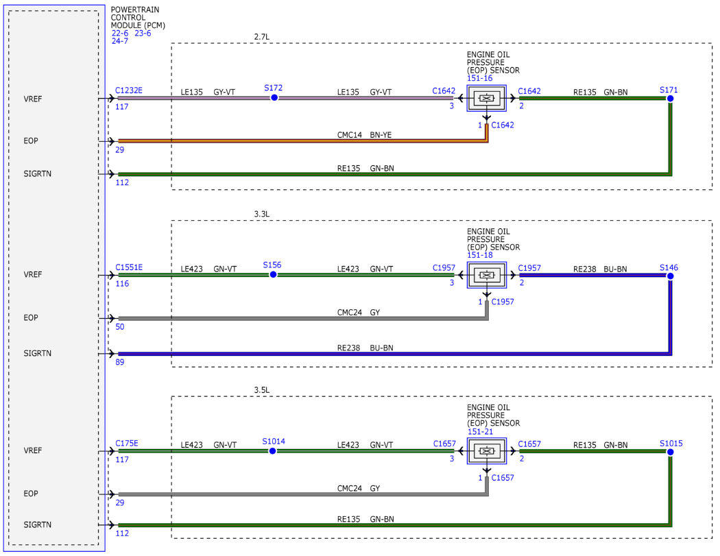Open the C1642 label beside sensor pin 1
The image size is (720, 556).
coord(503,125)
